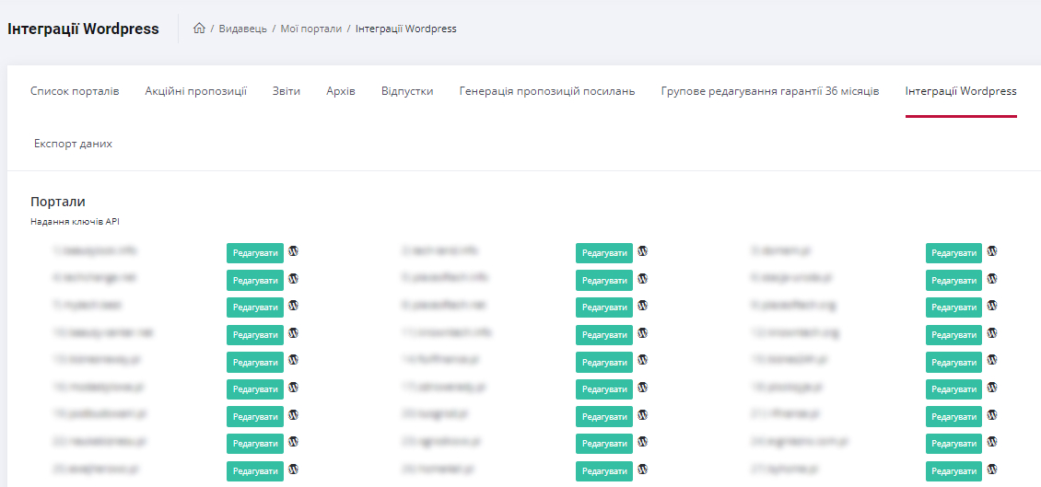The image size is (1041, 487).
Task: Open the Експорт даних tab
Action: tap(73, 144)
